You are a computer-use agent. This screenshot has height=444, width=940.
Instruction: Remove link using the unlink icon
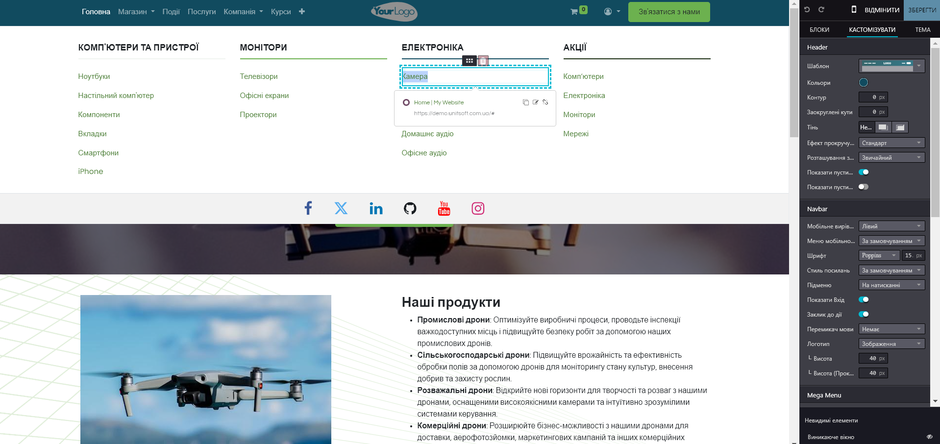[545, 102]
